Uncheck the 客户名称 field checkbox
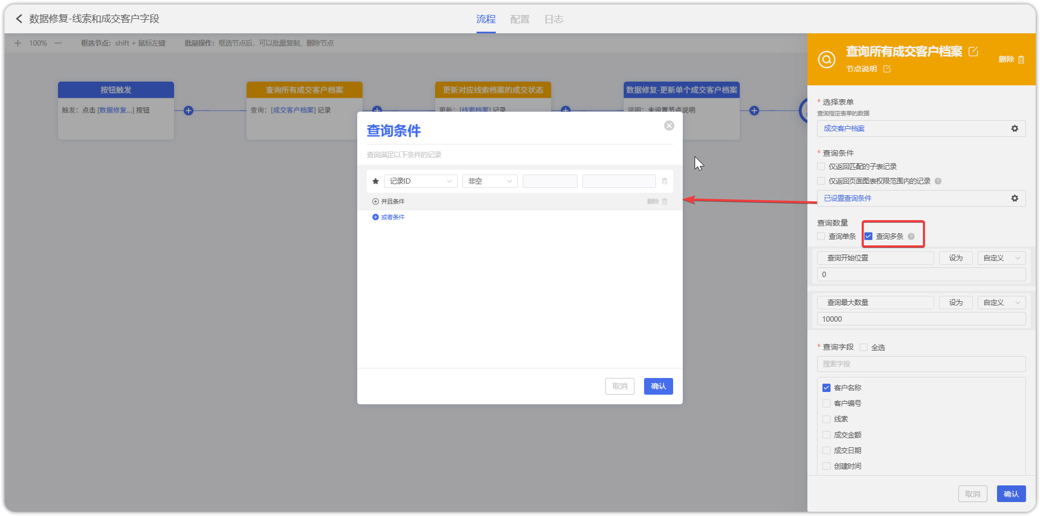Viewport: 1040px width, 516px height. pyautogui.click(x=827, y=388)
